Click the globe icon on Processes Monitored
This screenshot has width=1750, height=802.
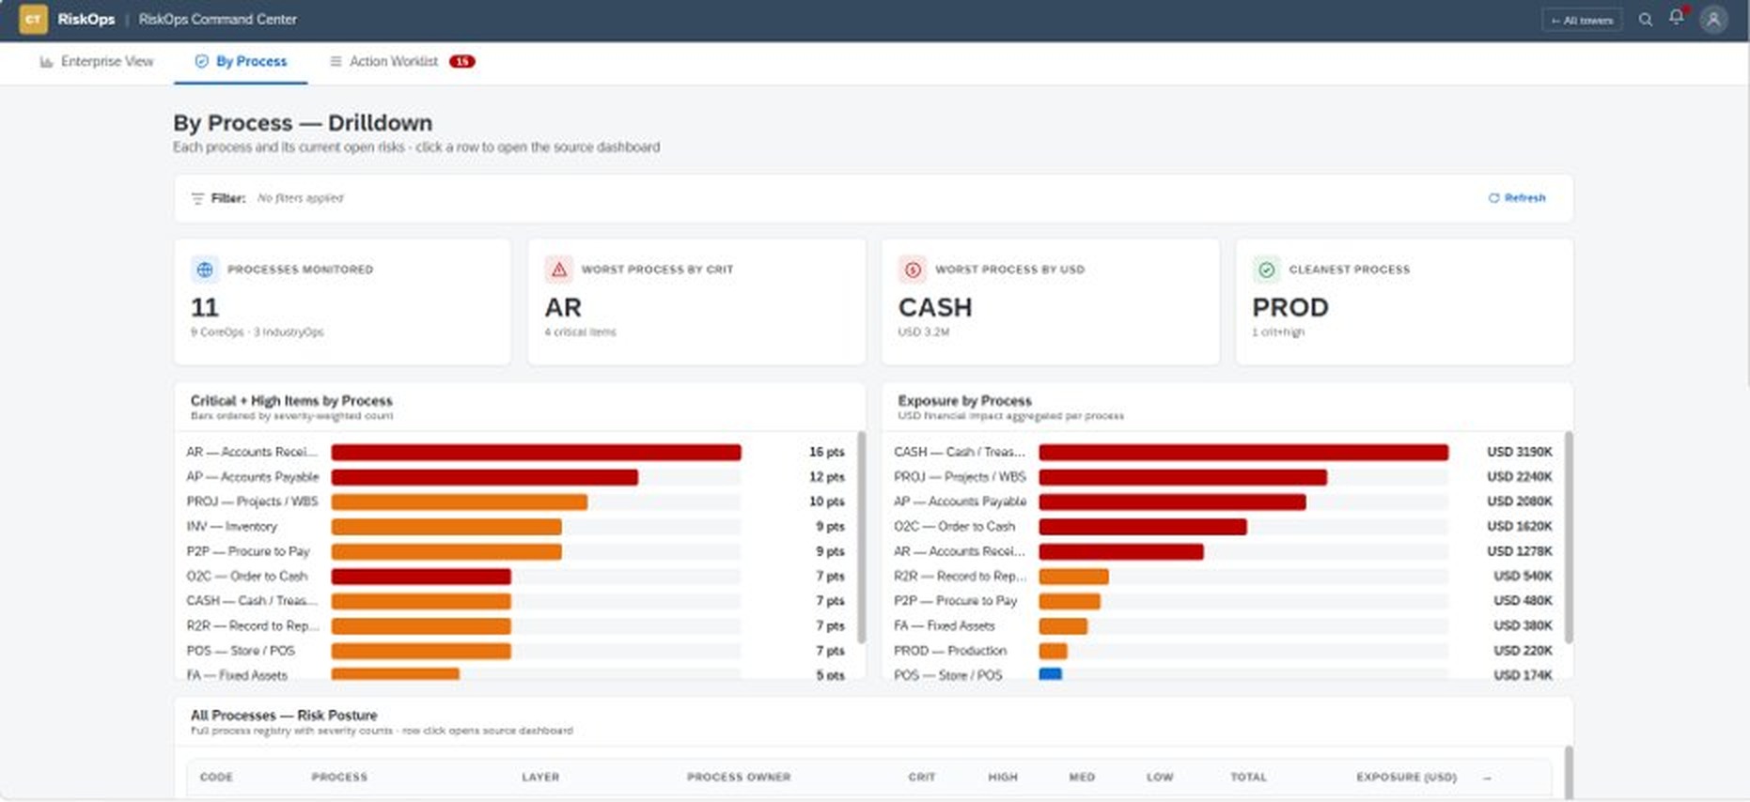pos(204,270)
